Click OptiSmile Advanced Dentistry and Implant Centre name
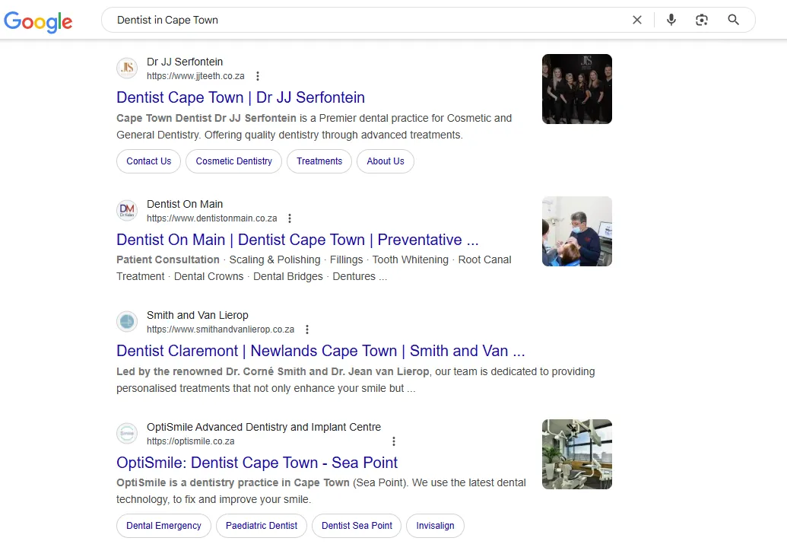The width and height of the screenshot is (787, 557). [x=264, y=427]
